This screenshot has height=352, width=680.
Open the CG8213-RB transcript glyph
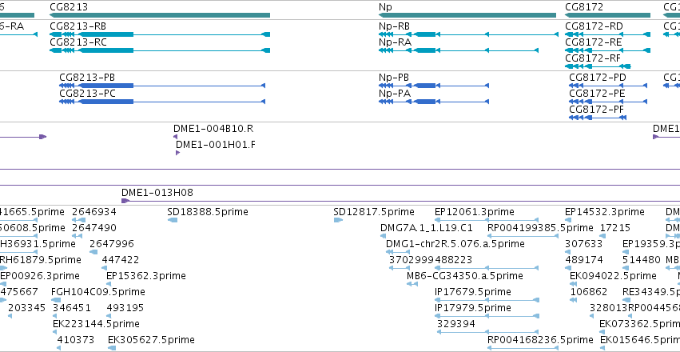tap(160, 34)
